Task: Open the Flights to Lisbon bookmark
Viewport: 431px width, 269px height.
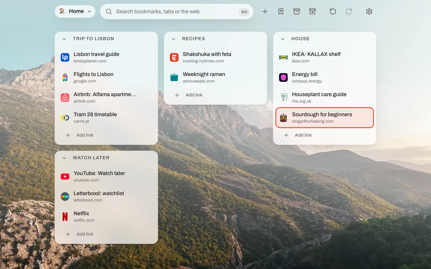Action: 106,77
